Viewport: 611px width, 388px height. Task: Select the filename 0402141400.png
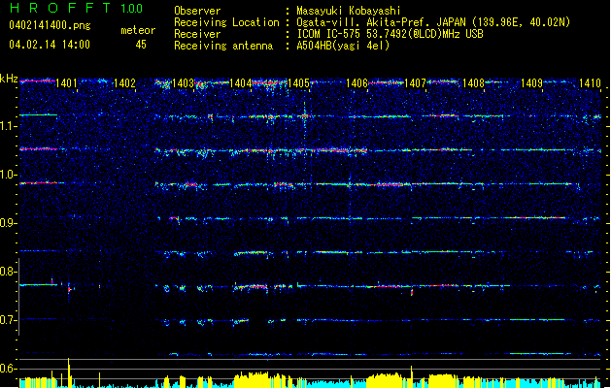[x=50, y=25]
